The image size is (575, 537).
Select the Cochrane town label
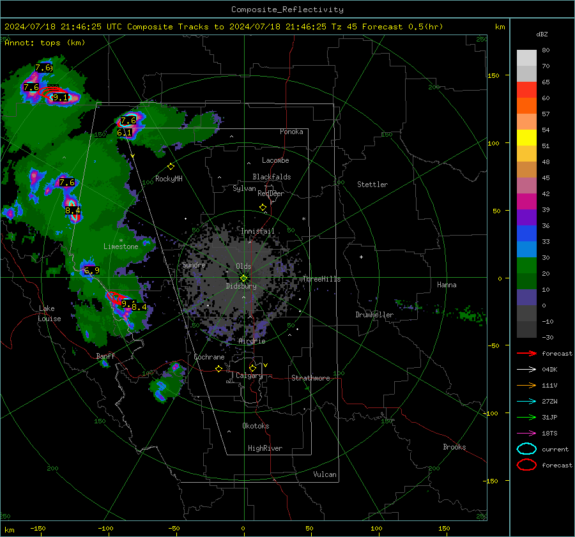[x=209, y=357]
